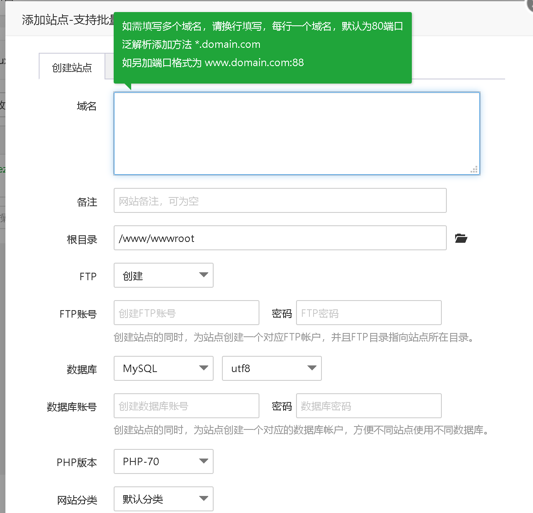533x513 pixels.
Task: Click the FTP密码 input field
Action: 369,313
